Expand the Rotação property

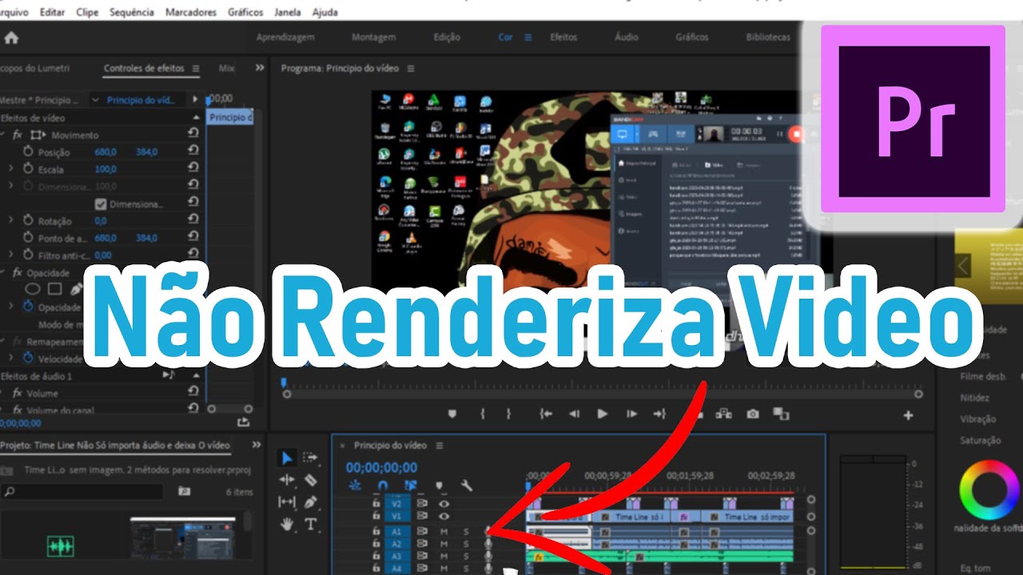click(11, 221)
